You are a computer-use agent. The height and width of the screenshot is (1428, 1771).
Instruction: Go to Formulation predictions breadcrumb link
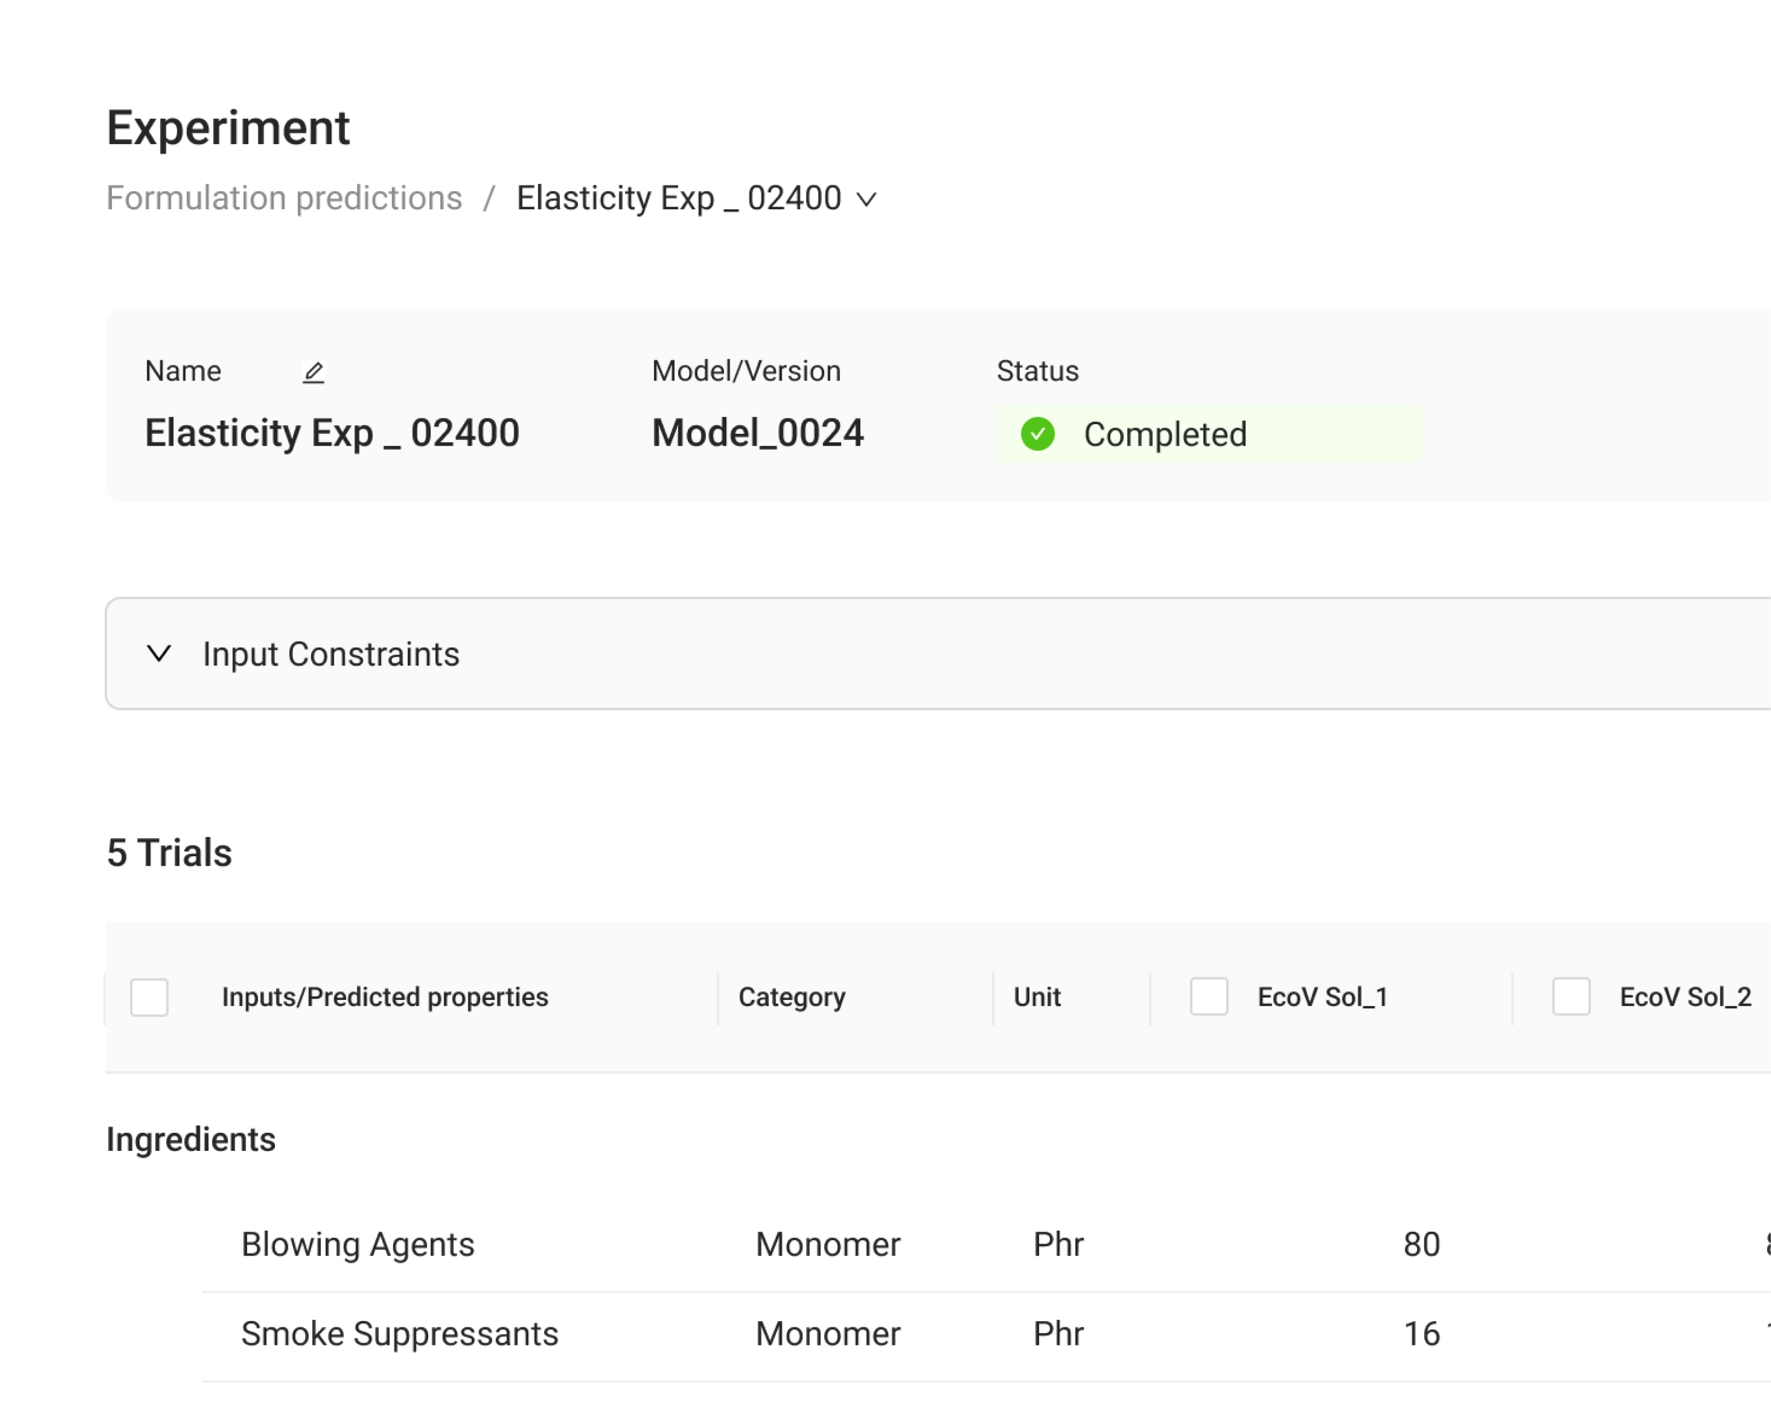coord(285,199)
